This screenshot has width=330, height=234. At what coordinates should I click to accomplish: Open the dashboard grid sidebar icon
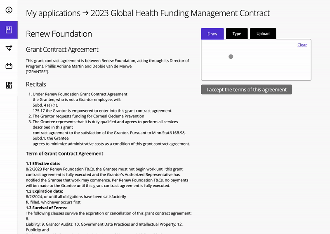pyautogui.click(x=9, y=85)
